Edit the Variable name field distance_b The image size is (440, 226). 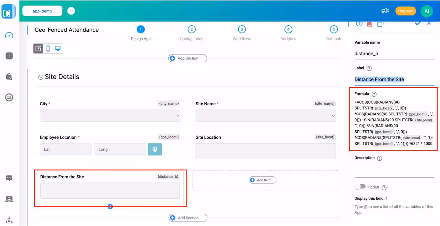tap(394, 54)
